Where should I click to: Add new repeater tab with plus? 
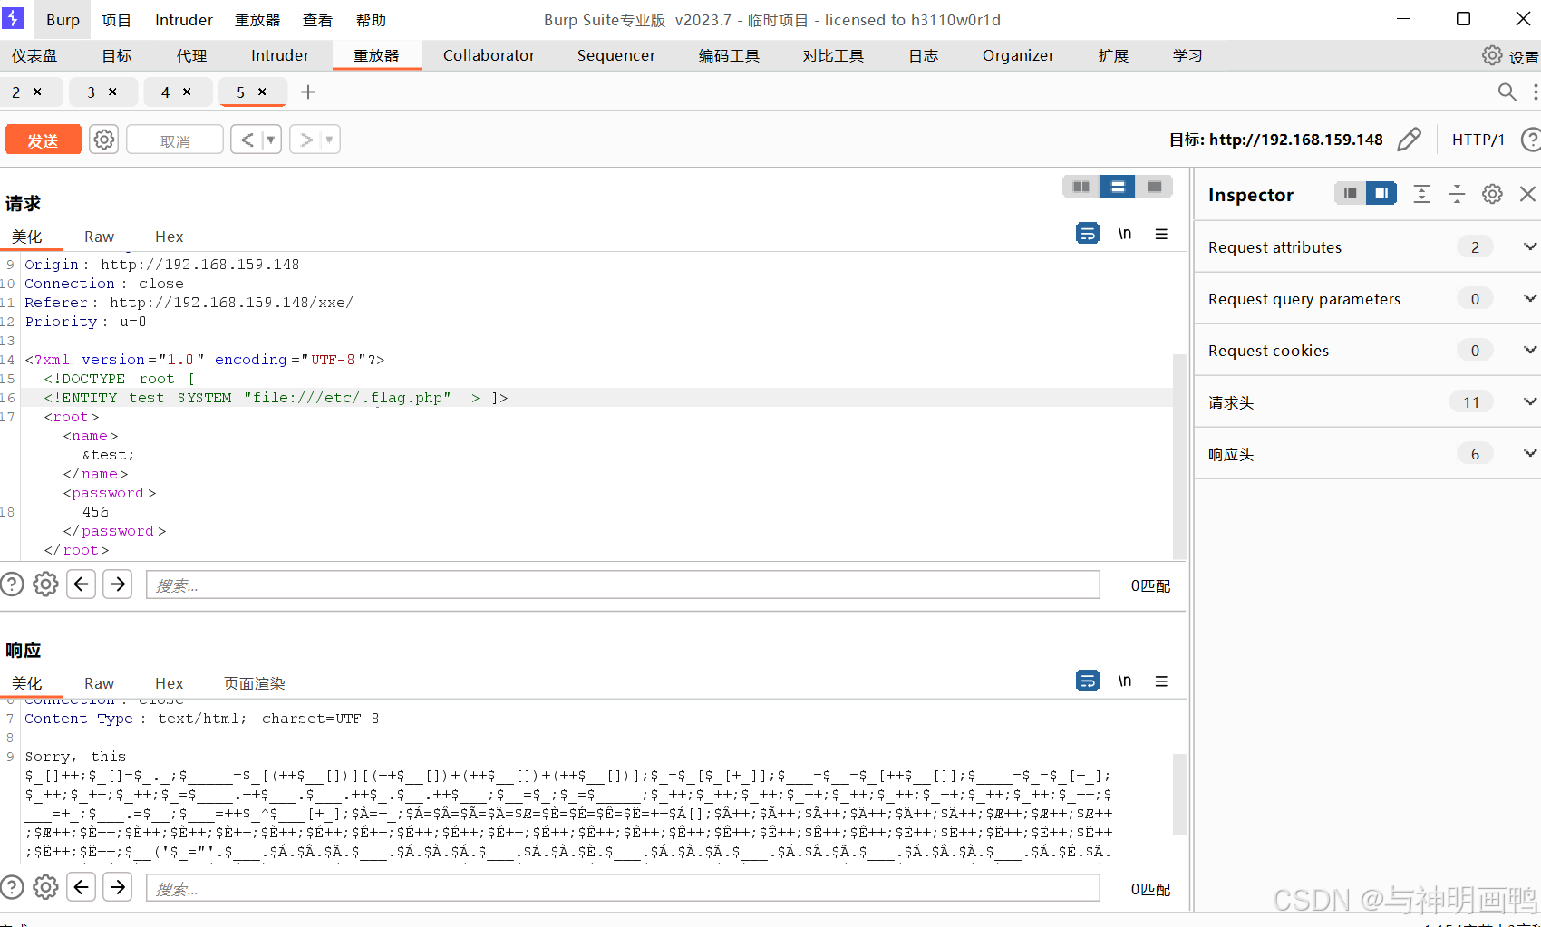pyautogui.click(x=308, y=92)
